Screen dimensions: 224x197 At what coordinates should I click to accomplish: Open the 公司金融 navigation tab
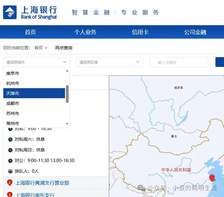(195, 32)
